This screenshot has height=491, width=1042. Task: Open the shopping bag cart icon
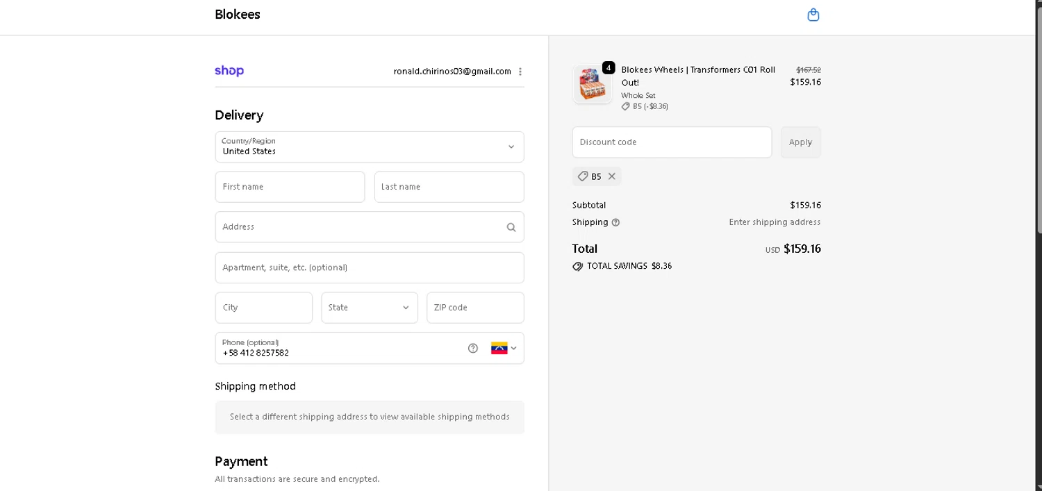point(813,15)
